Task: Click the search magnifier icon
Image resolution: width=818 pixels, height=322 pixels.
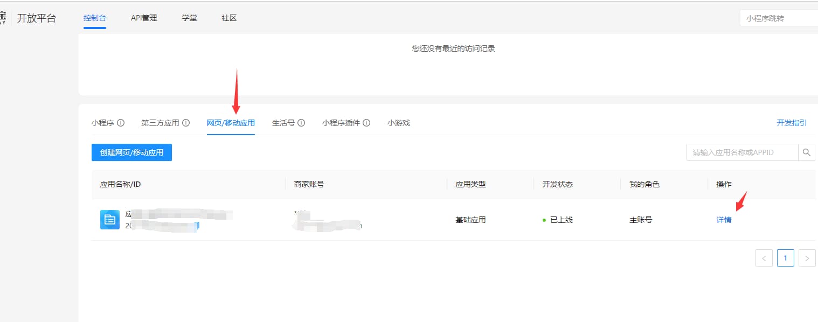Action: point(807,152)
